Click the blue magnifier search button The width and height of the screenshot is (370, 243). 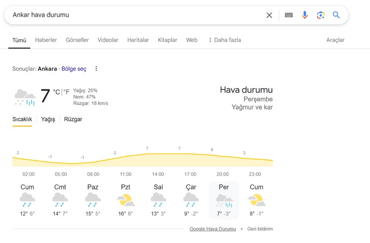click(x=337, y=15)
